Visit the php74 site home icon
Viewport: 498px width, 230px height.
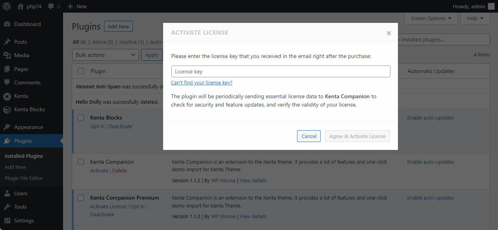(20, 6)
